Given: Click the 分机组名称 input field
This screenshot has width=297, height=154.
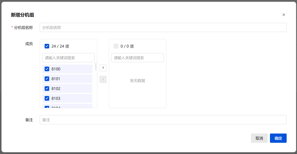Looking at the screenshot, I should (x=163, y=27).
